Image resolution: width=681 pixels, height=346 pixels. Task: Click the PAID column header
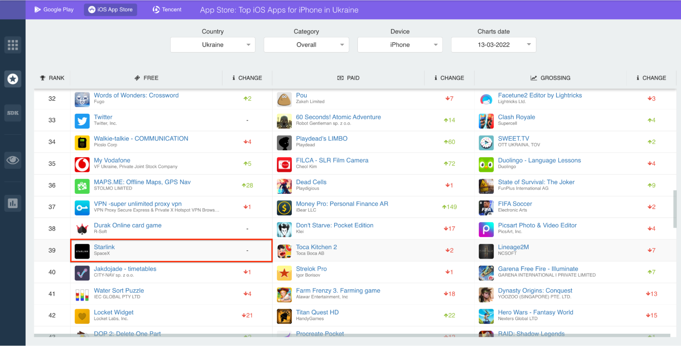pyautogui.click(x=348, y=78)
